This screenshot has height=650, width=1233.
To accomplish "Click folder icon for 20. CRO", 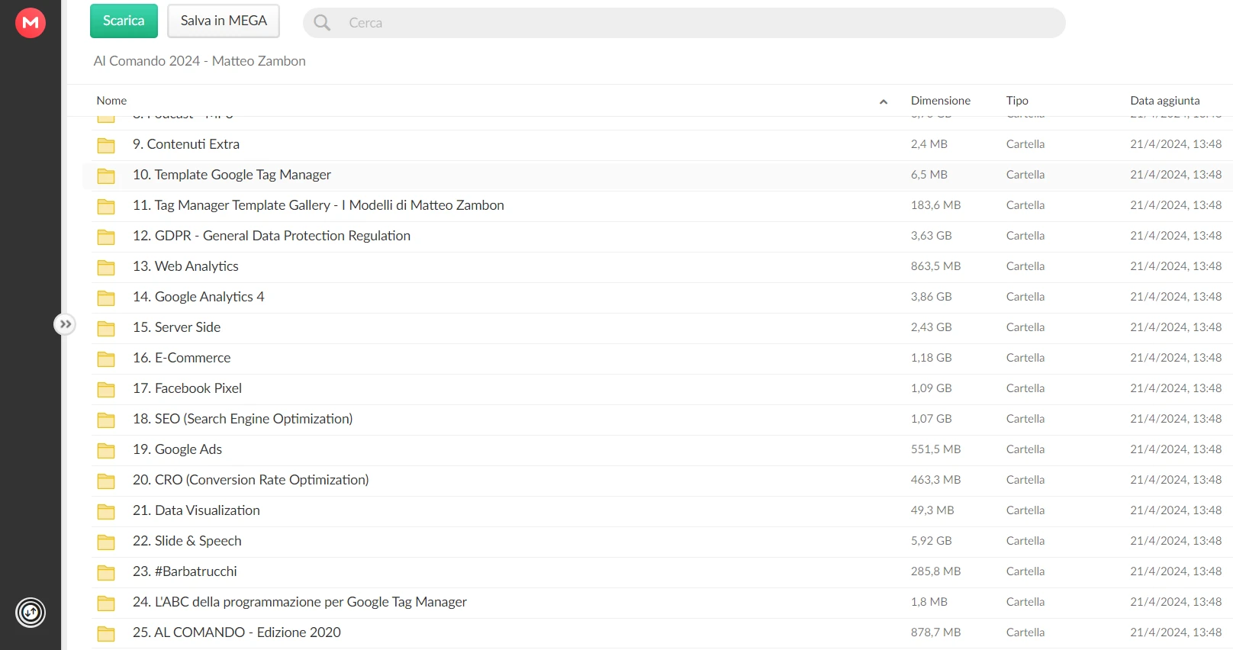I will click(x=106, y=481).
